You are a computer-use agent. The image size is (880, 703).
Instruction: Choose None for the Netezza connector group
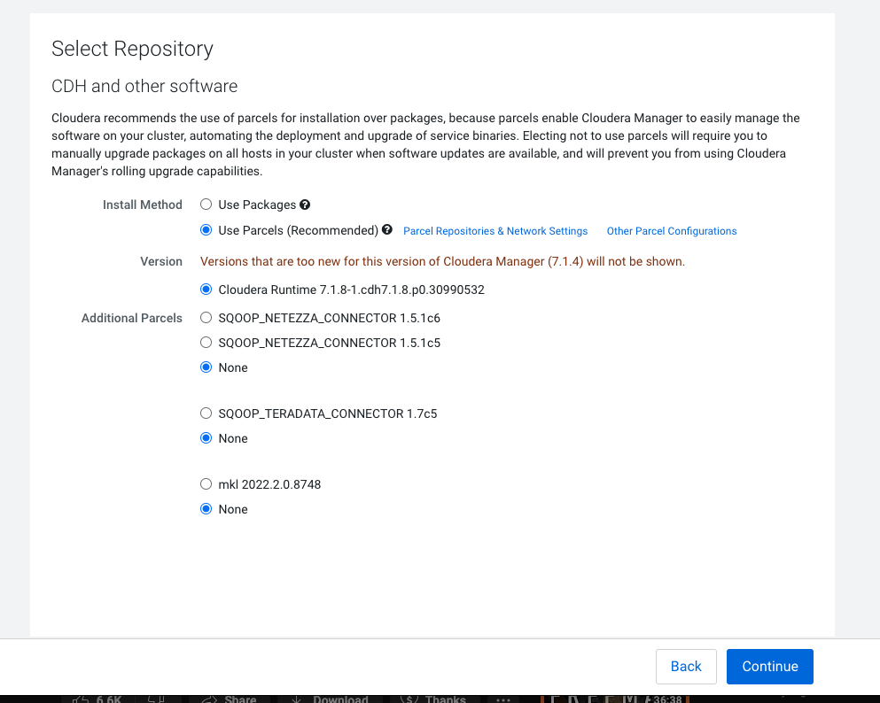205,367
